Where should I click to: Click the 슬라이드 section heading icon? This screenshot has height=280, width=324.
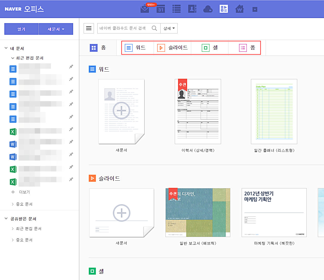(x=92, y=178)
